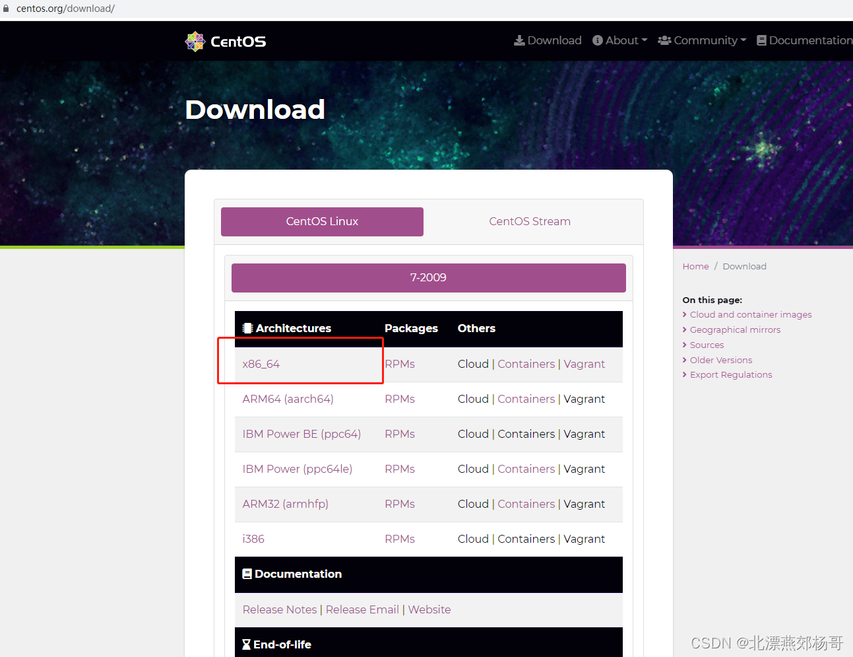
Task: Open the ARM32 (armhfp) link
Action: 286,504
